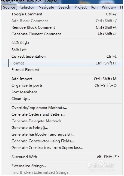Image resolution: width=124 pixels, height=176 pixels.
Task: Open the Window menu
Action: (x=109, y=7)
